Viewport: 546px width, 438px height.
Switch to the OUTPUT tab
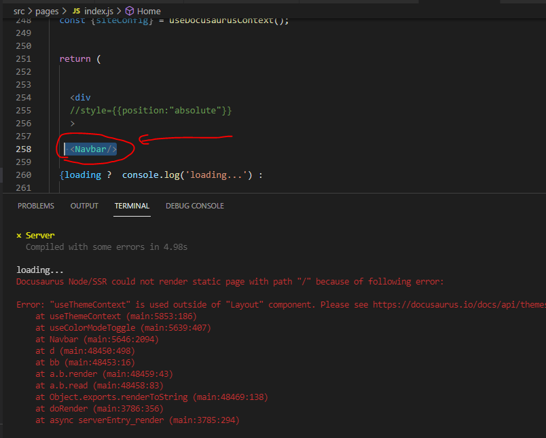click(x=84, y=206)
